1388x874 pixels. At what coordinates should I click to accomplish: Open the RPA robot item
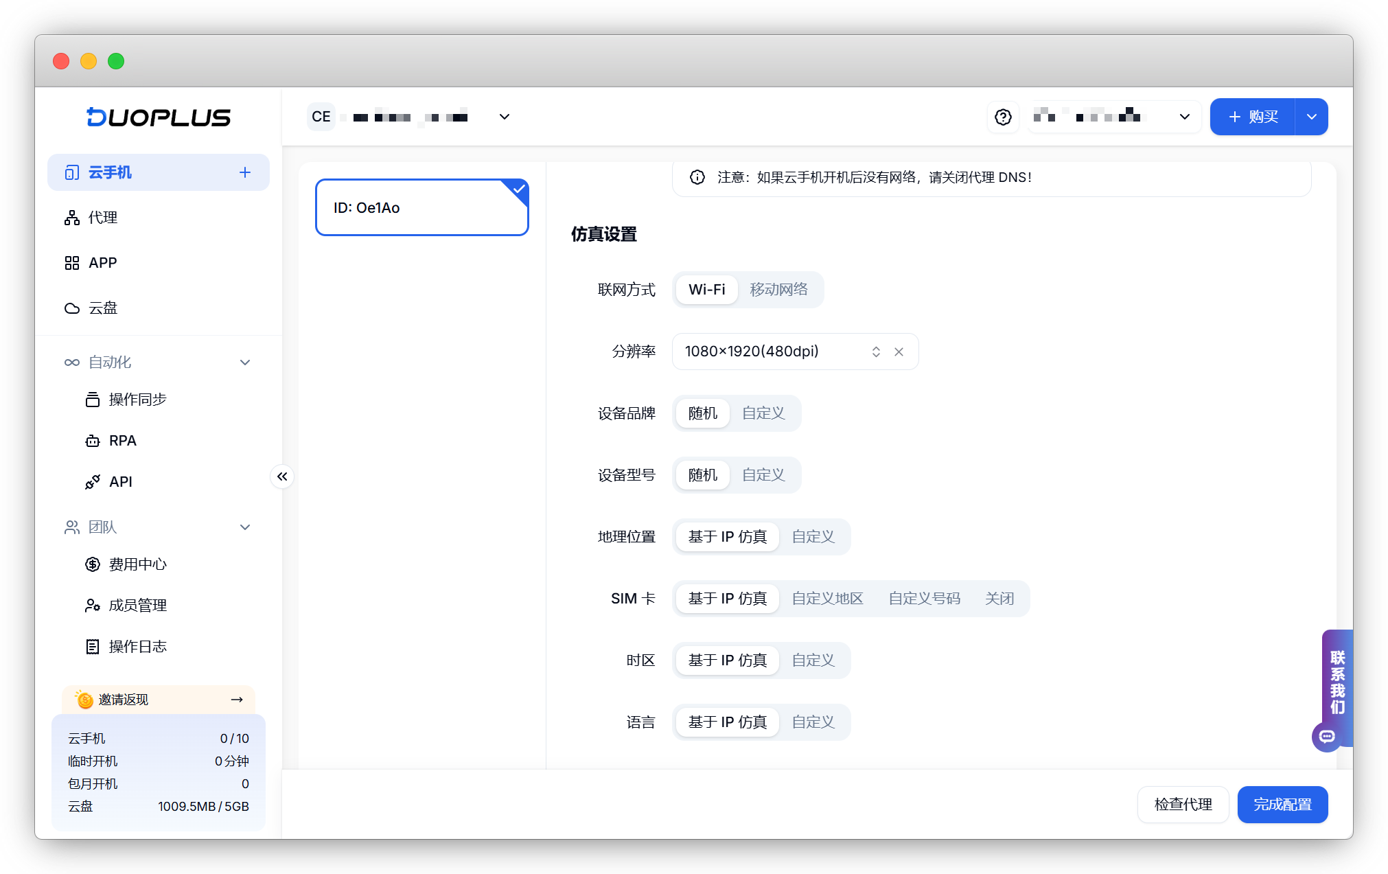tap(122, 441)
